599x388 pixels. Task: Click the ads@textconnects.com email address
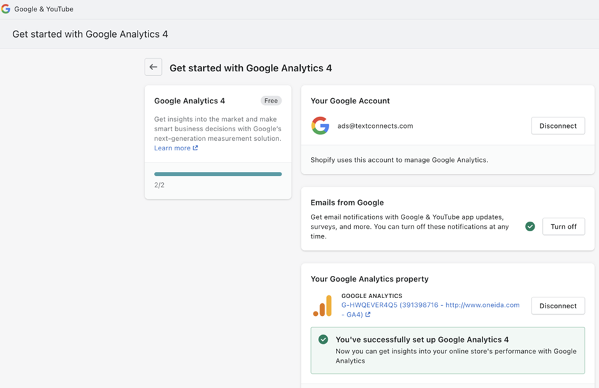tap(375, 126)
